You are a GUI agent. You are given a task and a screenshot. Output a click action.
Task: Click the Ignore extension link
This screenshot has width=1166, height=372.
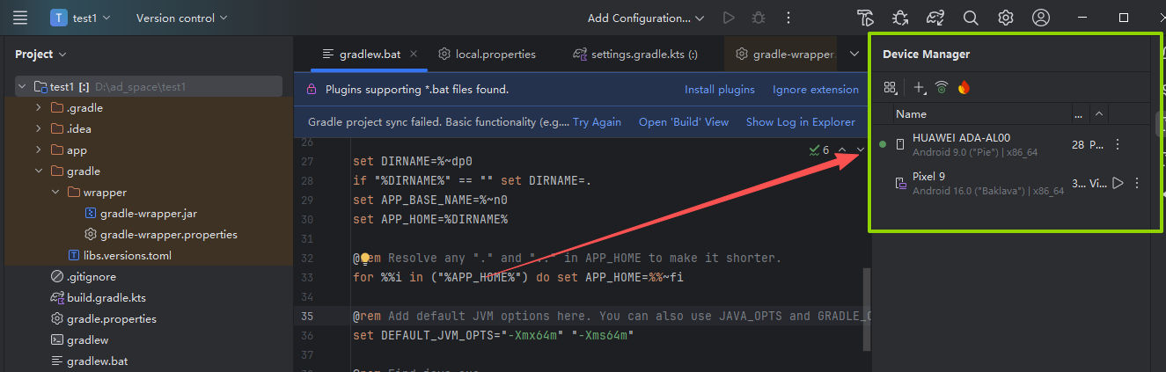click(x=816, y=90)
